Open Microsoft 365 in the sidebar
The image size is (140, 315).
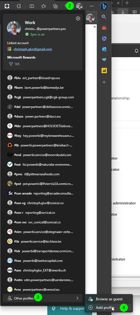pyautogui.click(x=104, y=38)
